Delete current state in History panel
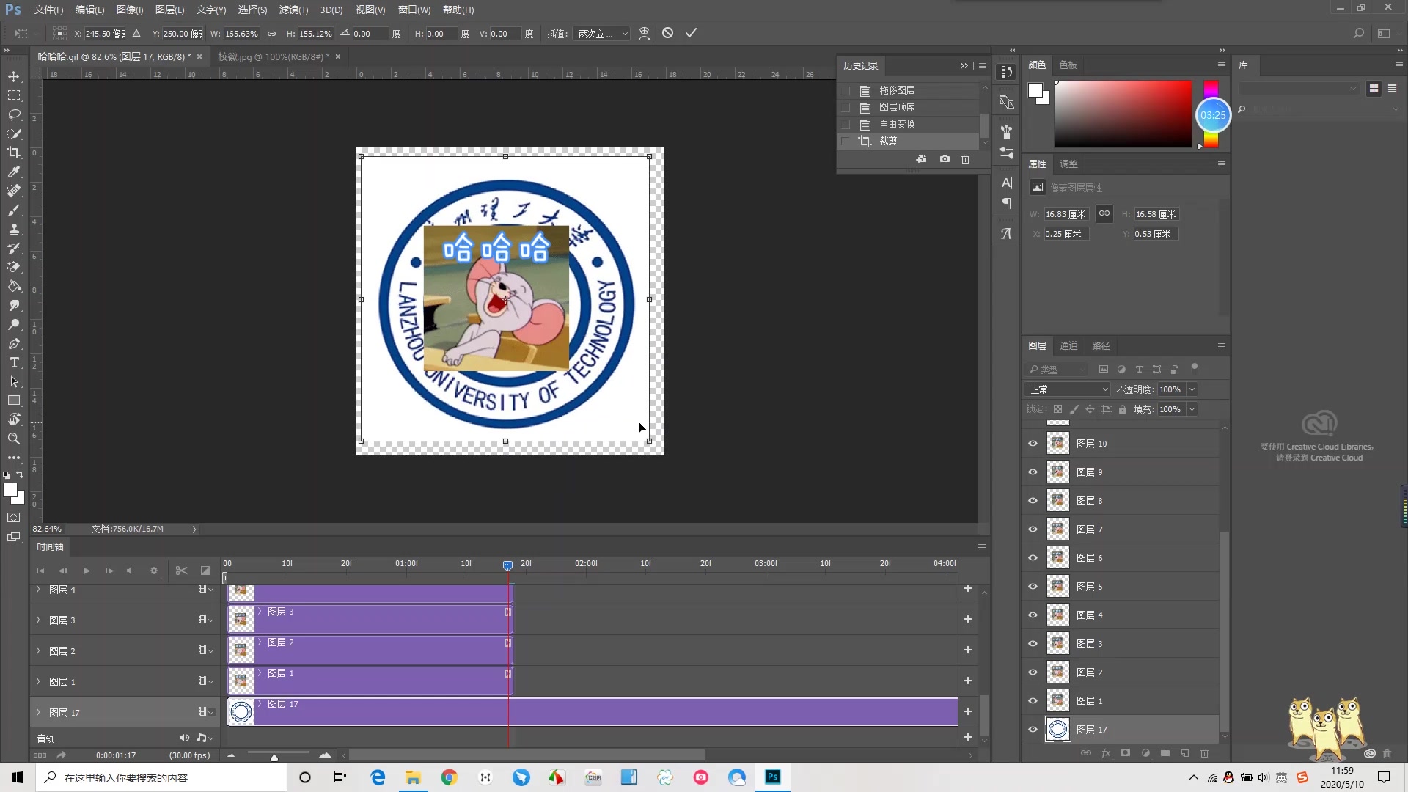 tap(965, 158)
